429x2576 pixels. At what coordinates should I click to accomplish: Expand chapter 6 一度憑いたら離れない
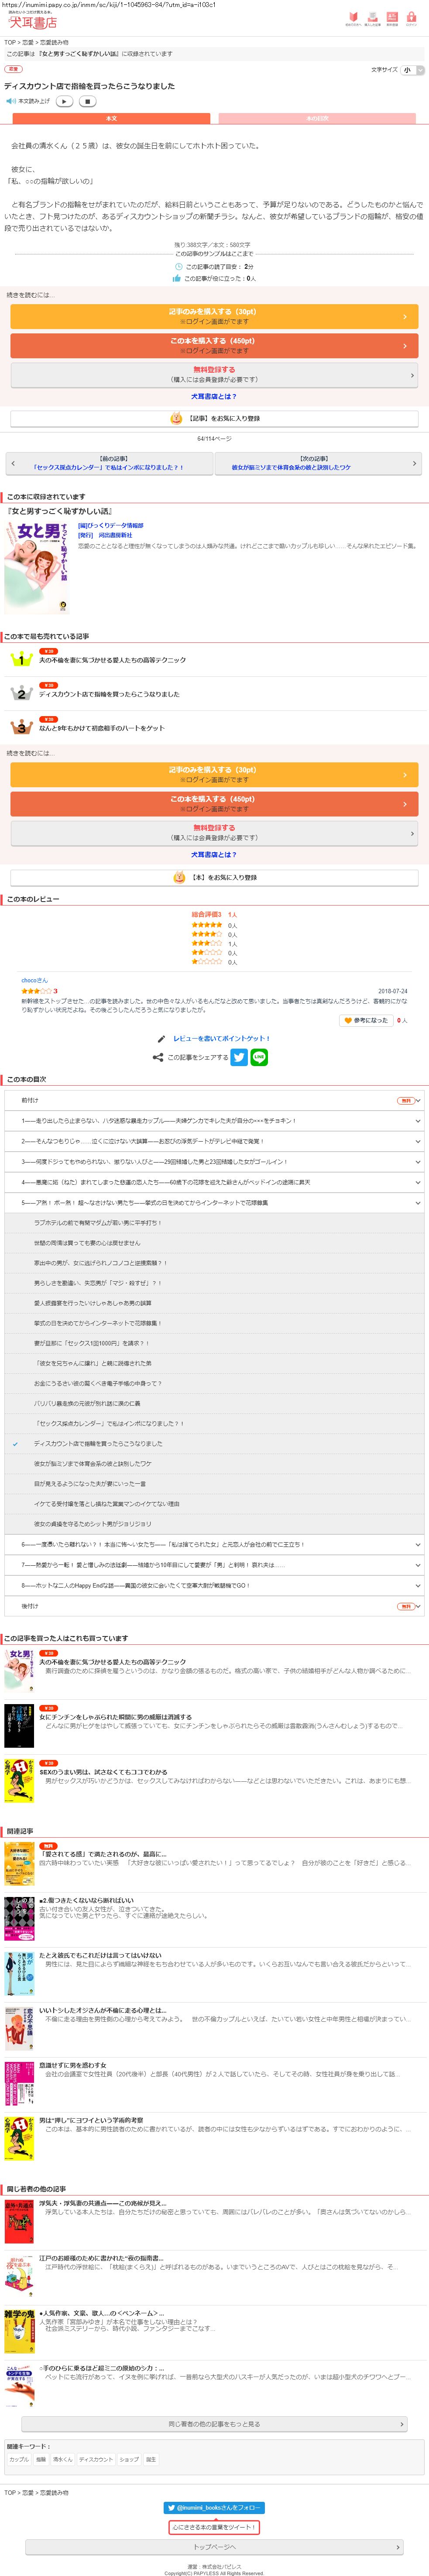(214, 1544)
